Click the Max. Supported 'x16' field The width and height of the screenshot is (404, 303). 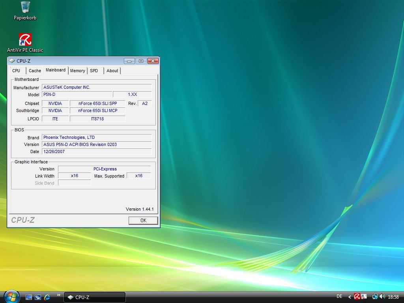pos(138,176)
